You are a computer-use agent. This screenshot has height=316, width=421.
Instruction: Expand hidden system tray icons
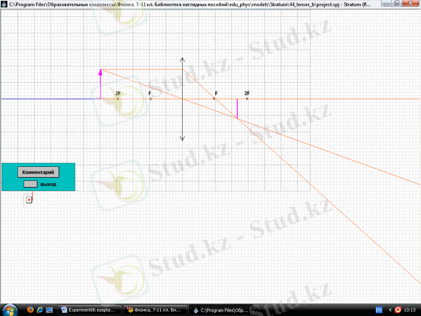coord(390,310)
